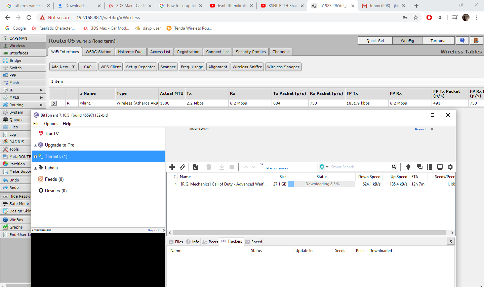Switch to the Security Profiles tab

point(251,52)
